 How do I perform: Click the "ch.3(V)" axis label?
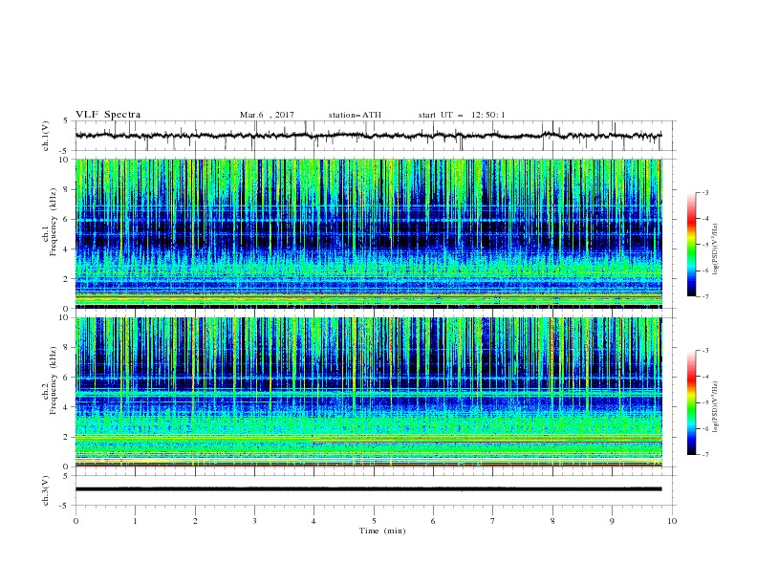coord(46,490)
